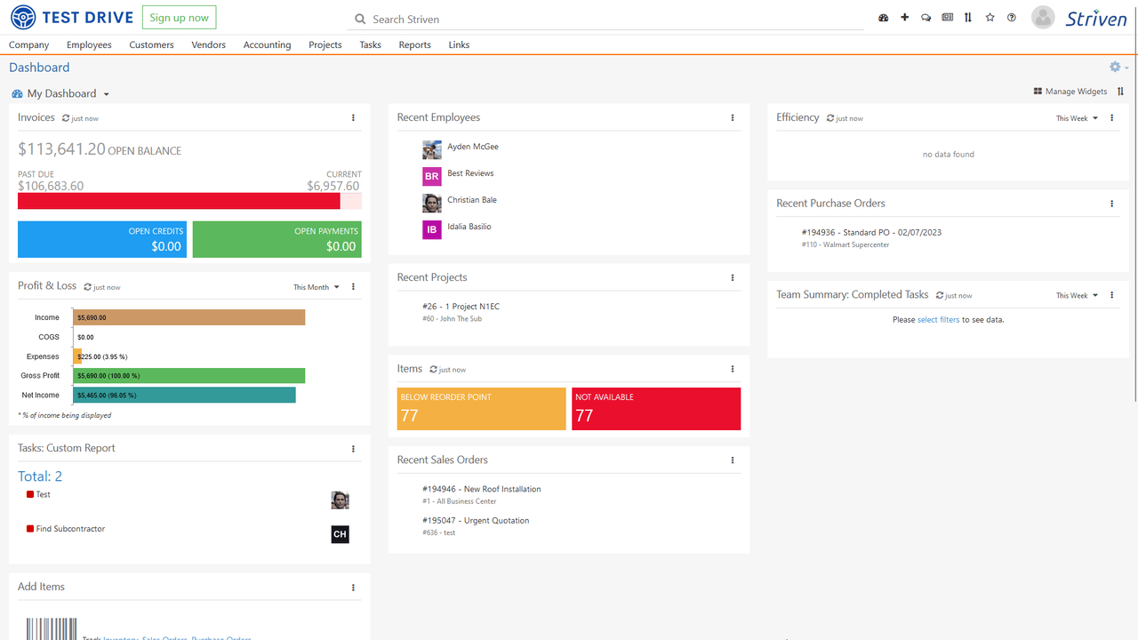The width and height of the screenshot is (1138, 640).
Task: Click the sort arrows icon next to Manage Widgets
Action: (x=1121, y=91)
